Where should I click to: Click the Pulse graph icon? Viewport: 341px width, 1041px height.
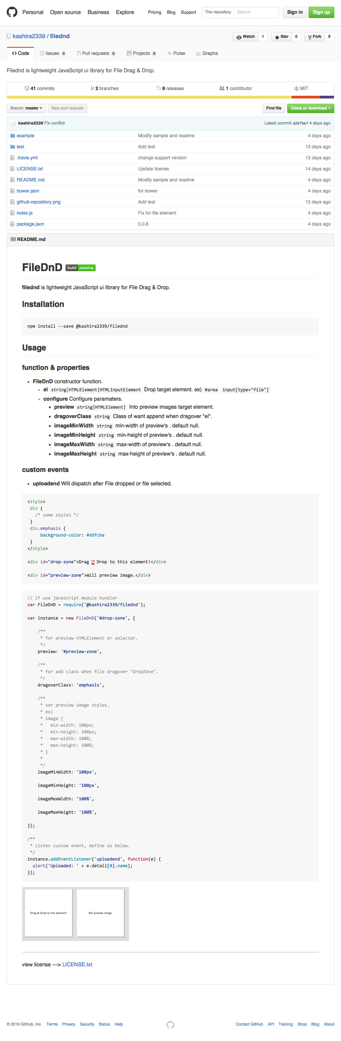click(x=170, y=53)
